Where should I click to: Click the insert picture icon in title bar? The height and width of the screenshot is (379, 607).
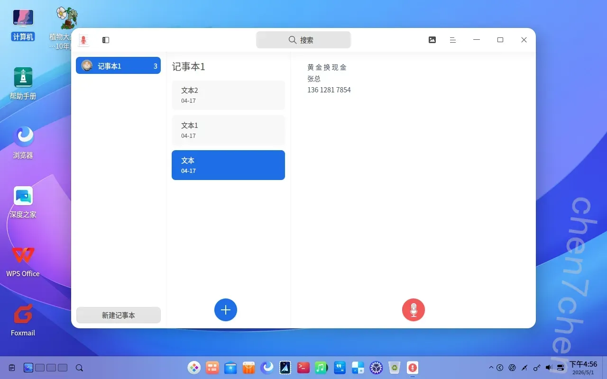click(432, 40)
